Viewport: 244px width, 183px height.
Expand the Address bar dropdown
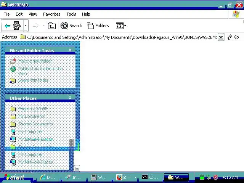coord(221,37)
